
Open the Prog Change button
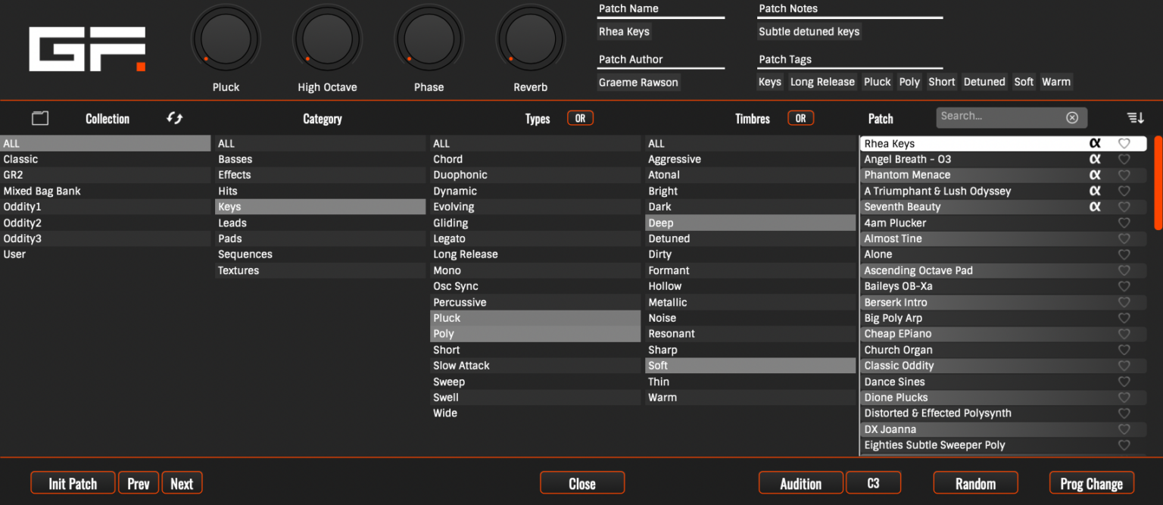pyautogui.click(x=1091, y=482)
